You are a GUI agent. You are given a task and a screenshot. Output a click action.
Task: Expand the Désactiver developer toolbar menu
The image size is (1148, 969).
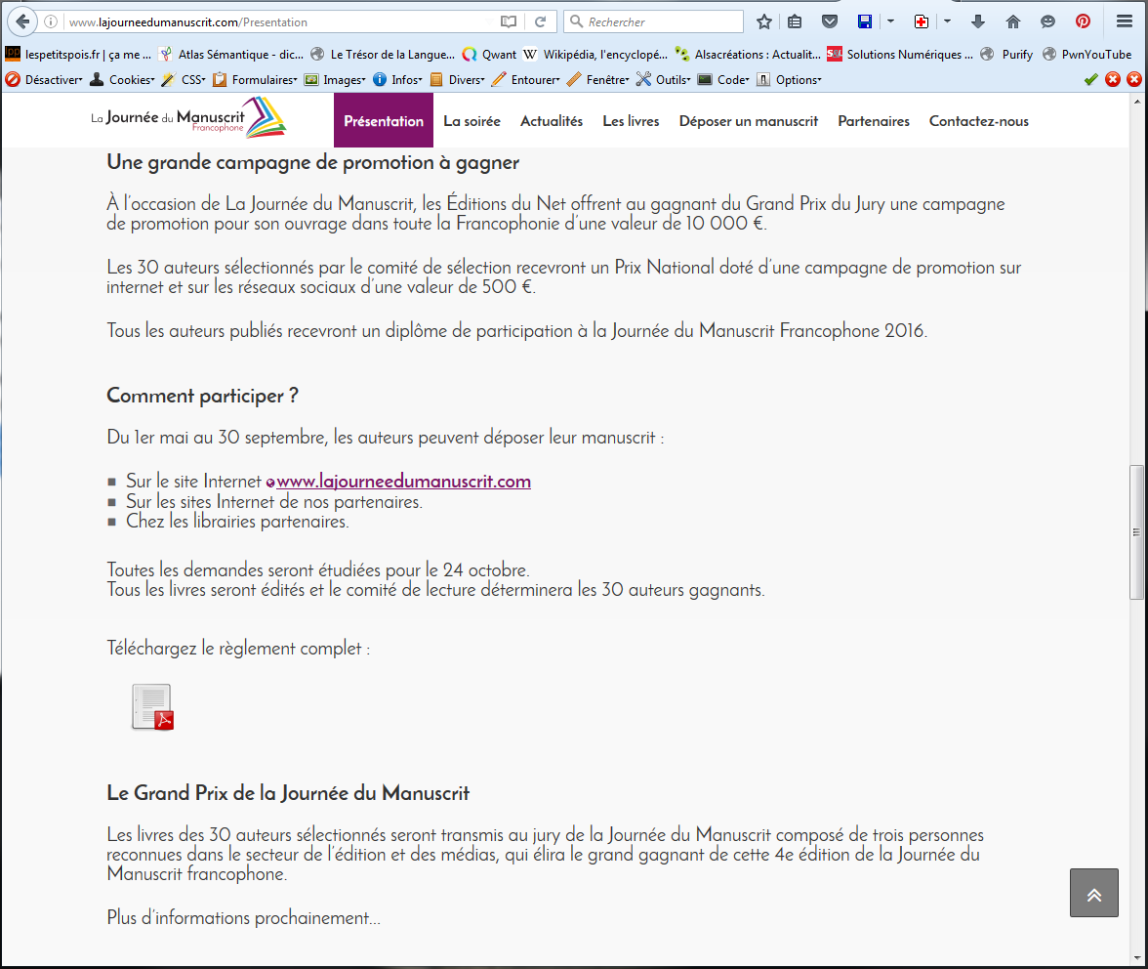pyautogui.click(x=45, y=80)
